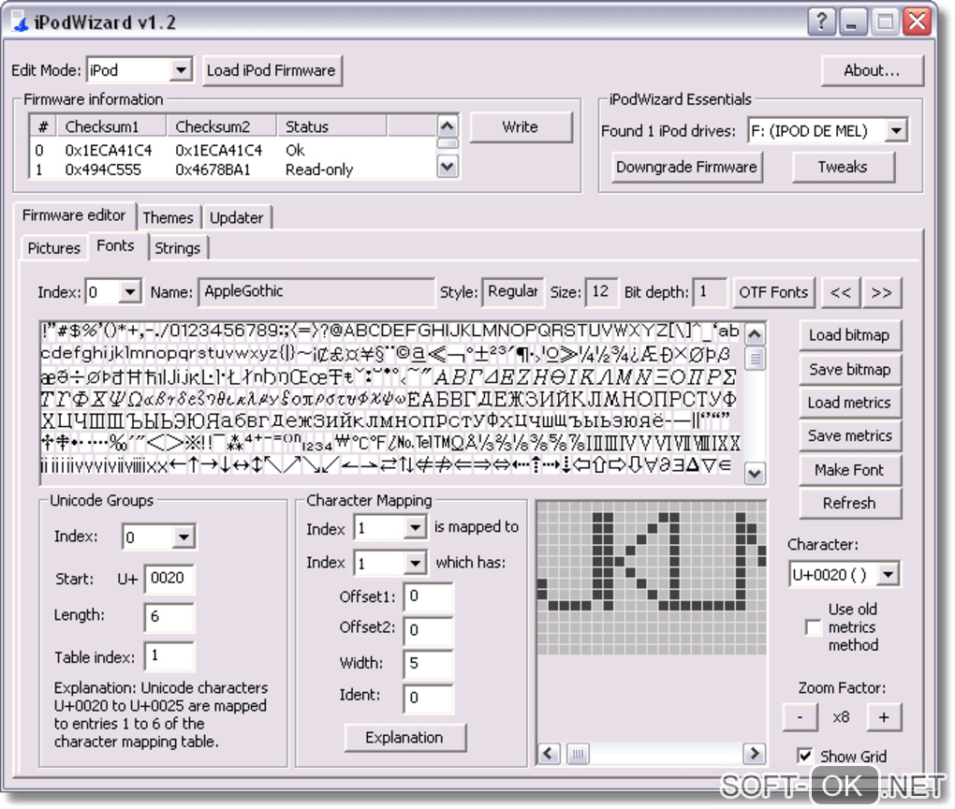Open the Pictures sub-tab
This screenshot has height=809, width=955.
coord(53,248)
